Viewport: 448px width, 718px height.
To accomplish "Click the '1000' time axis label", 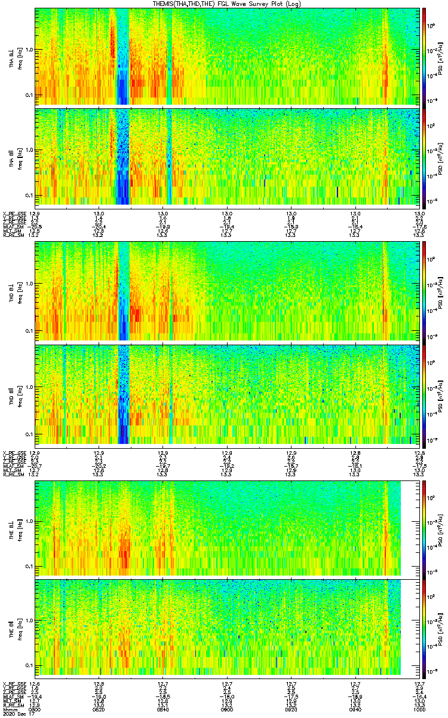I will click(419, 710).
